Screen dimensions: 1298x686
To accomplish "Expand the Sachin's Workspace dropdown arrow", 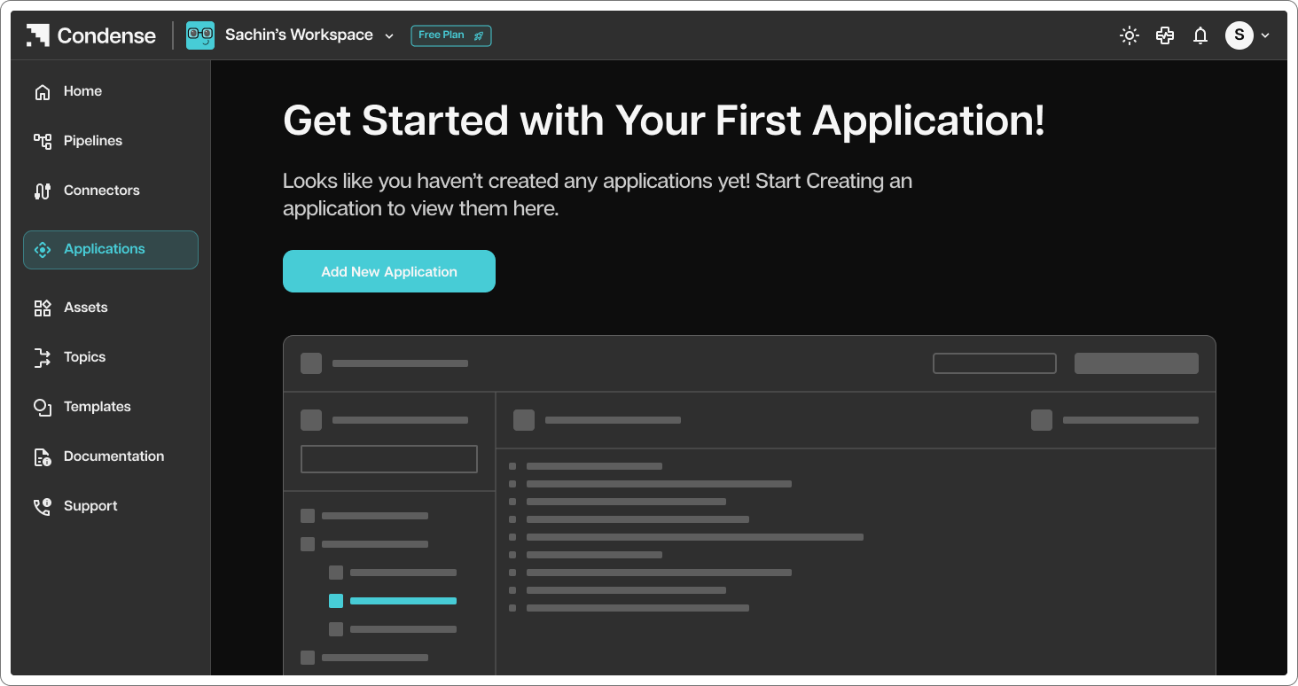I will [x=388, y=36].
